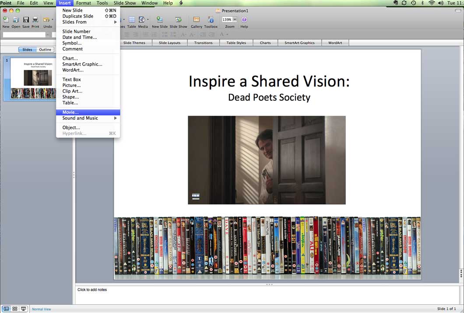Image resolution: width=464 pixels, height=313 pixels.
Task: Select Slide Number in the Insert menu
Action: [88, 31]
